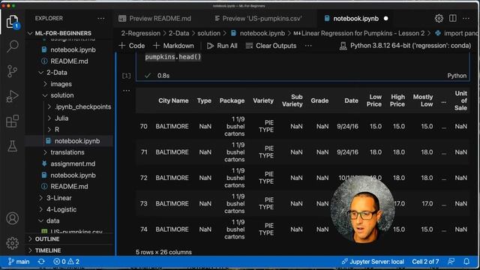Screen dimensions: 480x270
Task: Open the Explorer view icon
Action: [12, 22]
